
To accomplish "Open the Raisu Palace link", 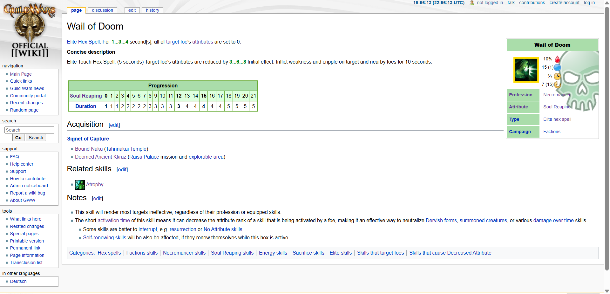I will 144,157.
